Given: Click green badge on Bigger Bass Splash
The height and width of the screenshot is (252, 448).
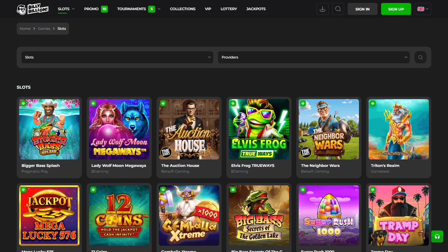Looking at the screenshot, I should click(x=23, y=103).
